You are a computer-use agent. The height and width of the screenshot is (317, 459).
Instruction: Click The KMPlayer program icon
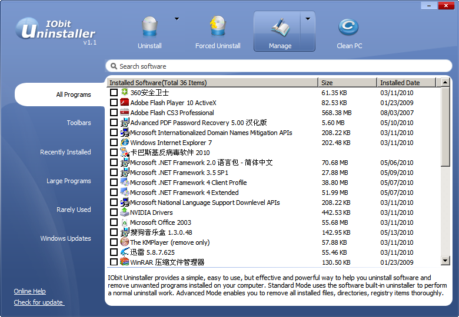coord(125,242)
